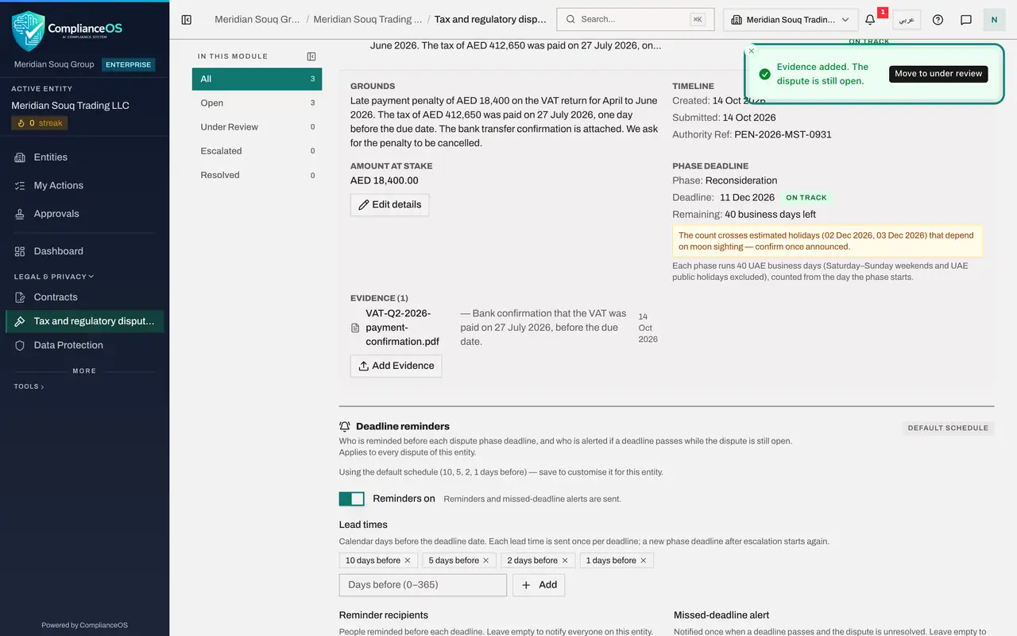Image resolution: width=1017 pixels, height=636 pixels.
Task: Switch language to Arabic
Action: tap(907, 20)
